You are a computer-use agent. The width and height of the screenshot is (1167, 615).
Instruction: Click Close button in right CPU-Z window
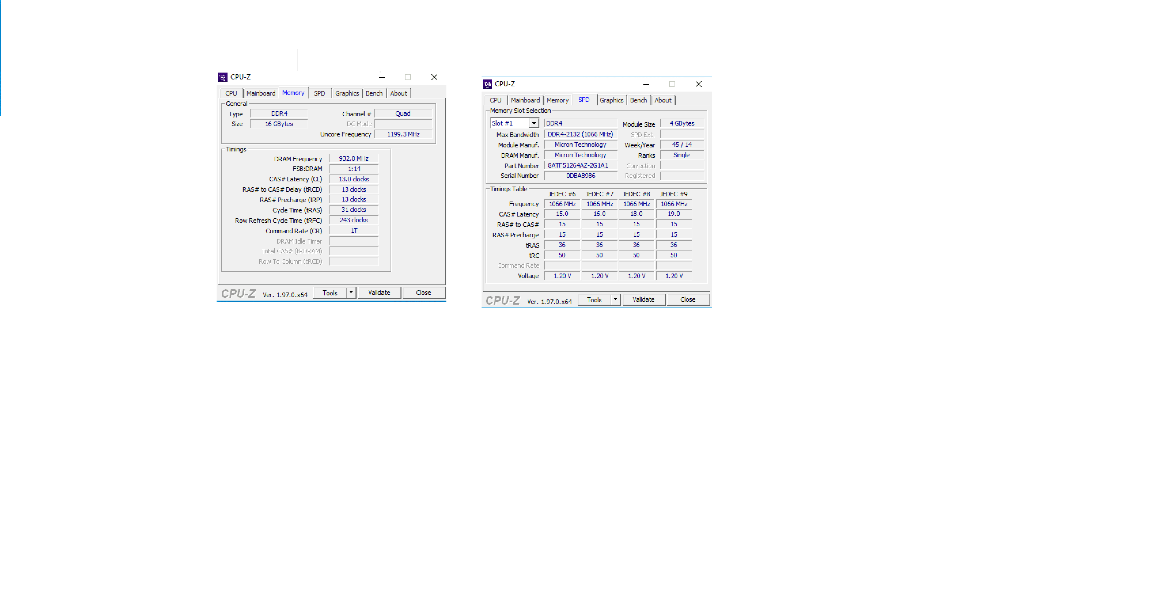click(x=688, y=299)
